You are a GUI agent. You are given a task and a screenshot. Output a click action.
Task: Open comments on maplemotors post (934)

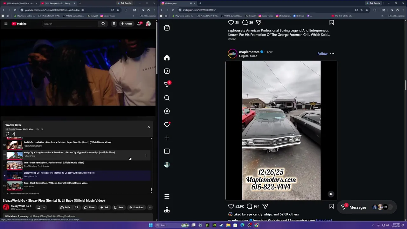250,206
